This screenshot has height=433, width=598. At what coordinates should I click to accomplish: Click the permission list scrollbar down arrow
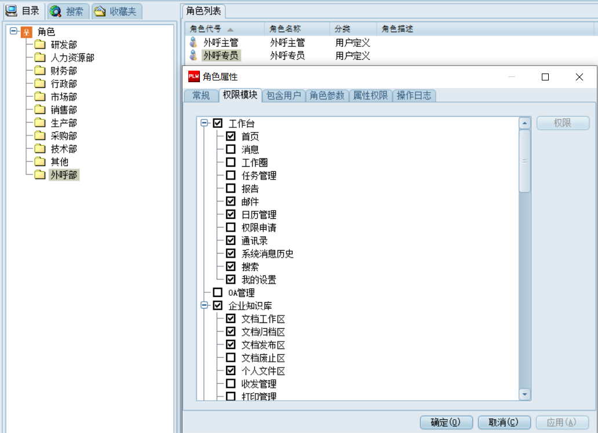[x=524, y=394]
